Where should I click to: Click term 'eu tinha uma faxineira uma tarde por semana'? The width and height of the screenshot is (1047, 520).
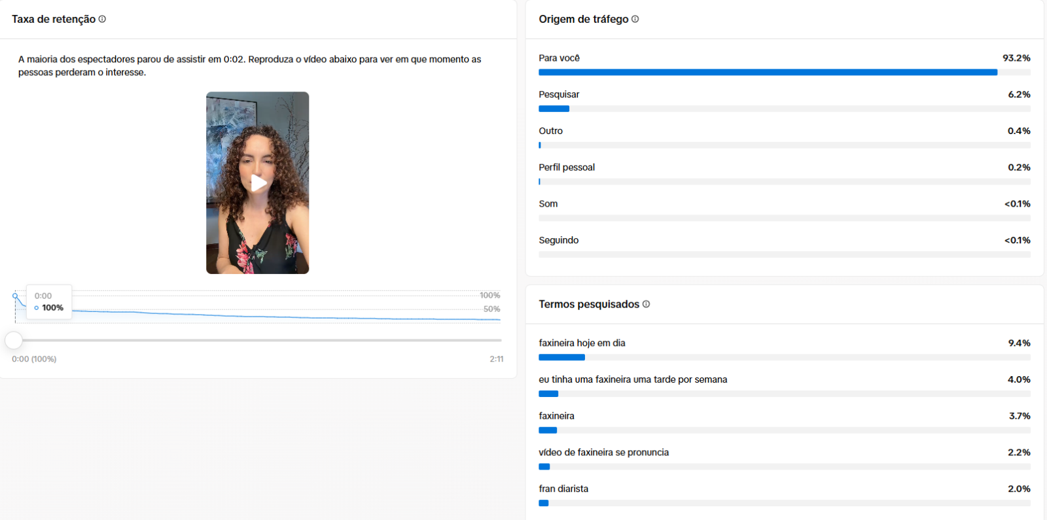[x=633, y=379]
